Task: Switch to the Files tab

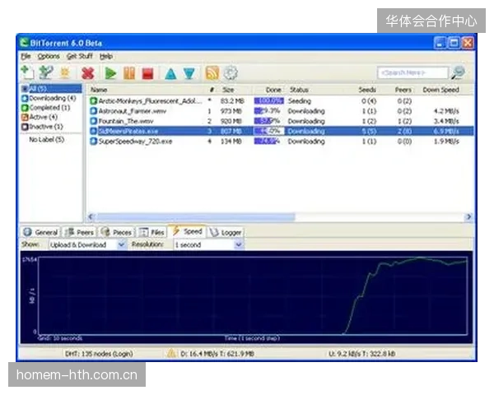Action: (x=151, y=232)
